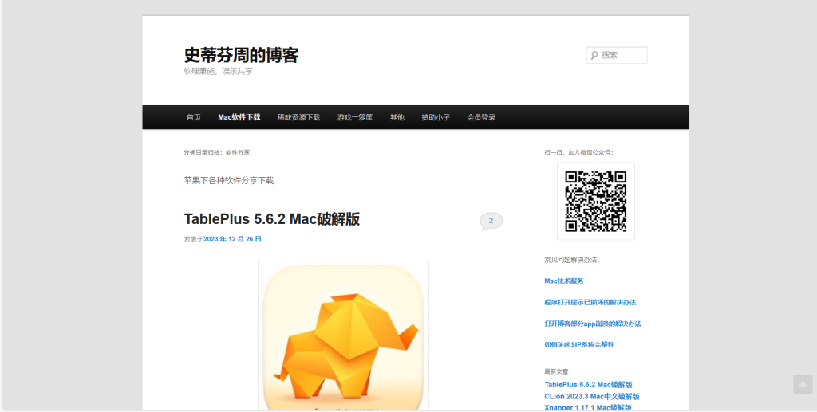This screenshot has height=412, width=817.
Task: Click the search magnifier icon
Action: click(x=594, y=55)
